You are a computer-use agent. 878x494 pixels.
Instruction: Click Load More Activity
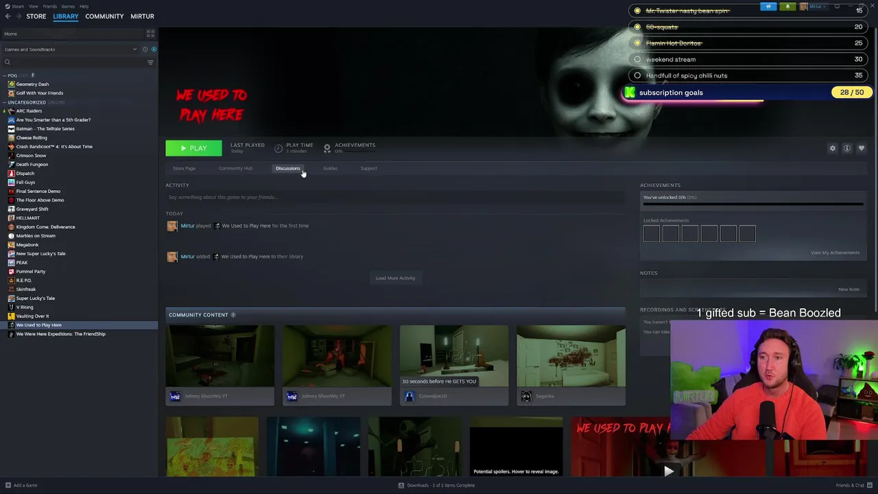click(x=395, y=278)
